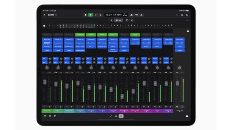Open the Retro Chorus plugin

pos(113,43)
